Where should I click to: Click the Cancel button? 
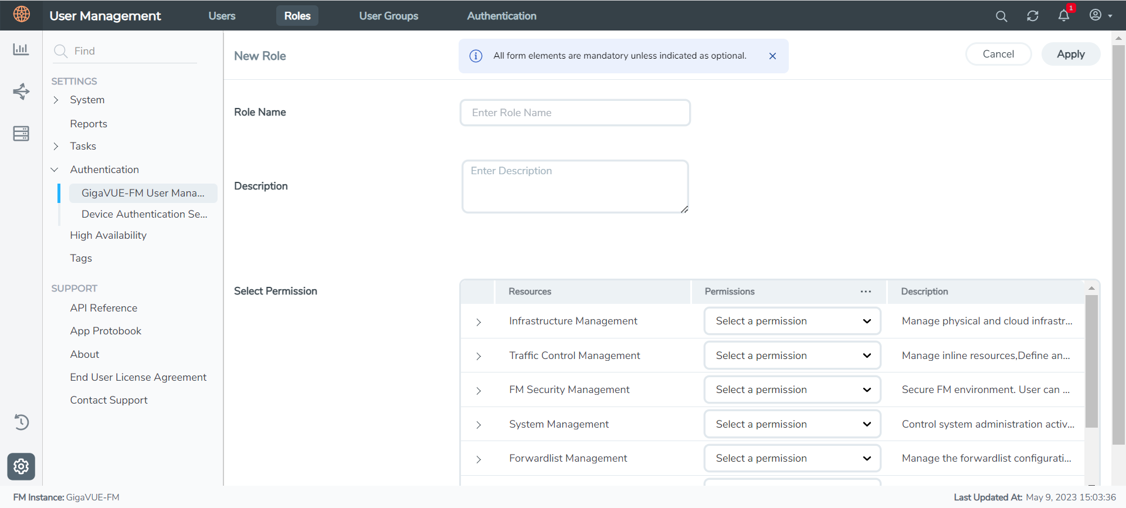click(998, 54)
